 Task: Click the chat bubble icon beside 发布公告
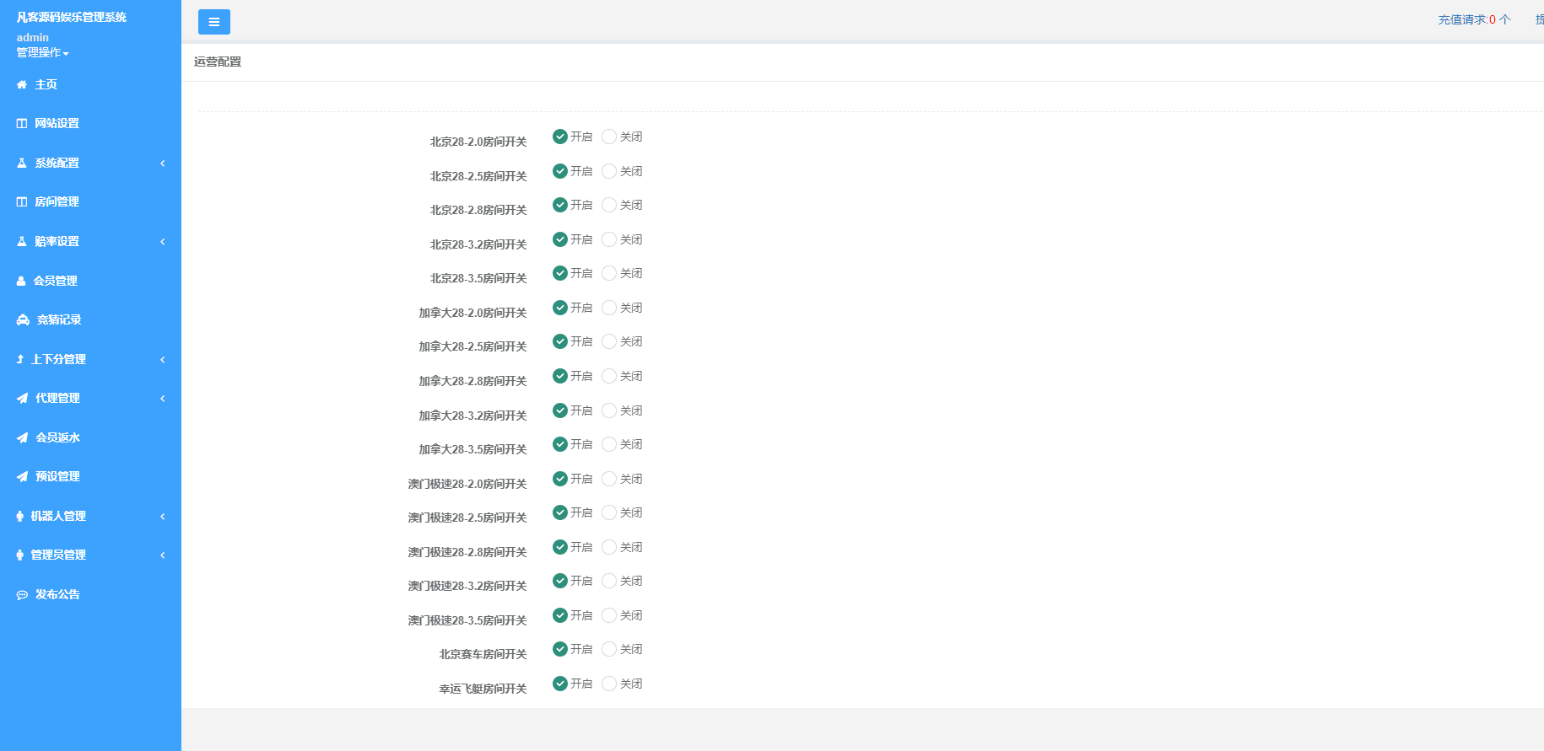(22, 594)
